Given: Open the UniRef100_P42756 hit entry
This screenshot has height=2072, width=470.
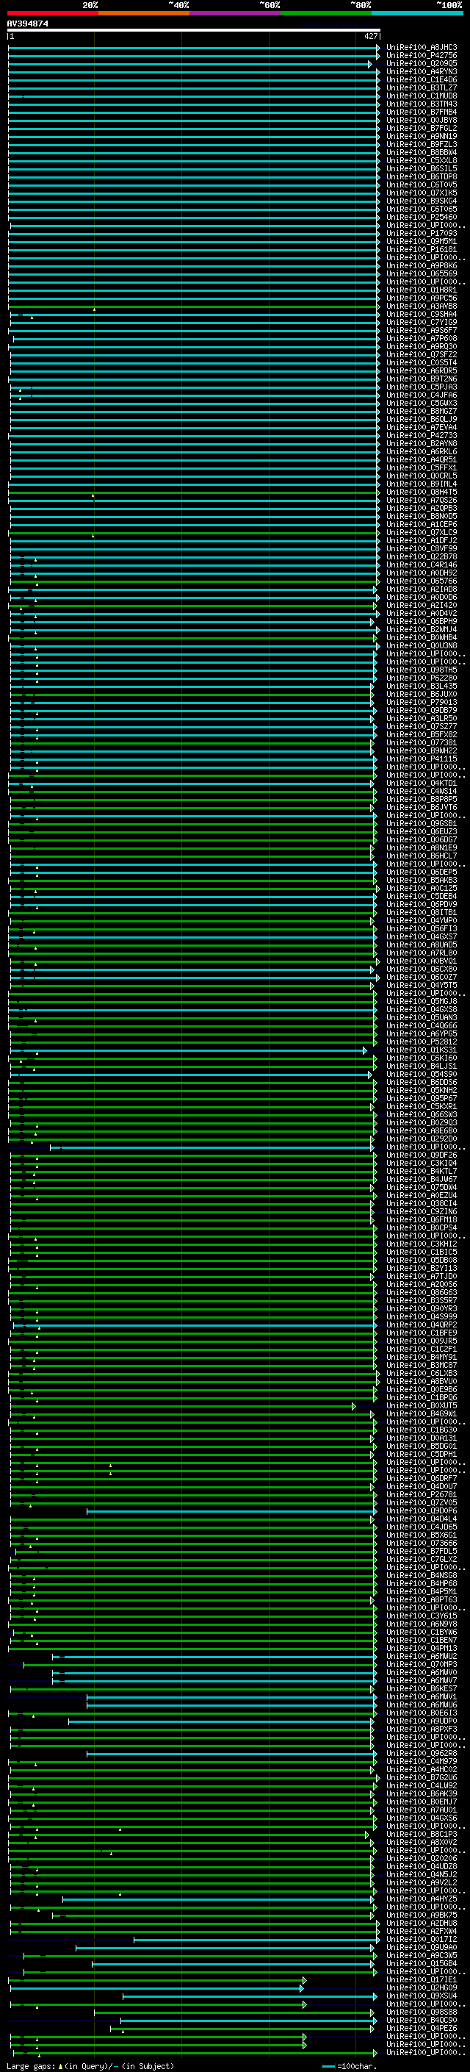Looking at the screenshot, I should tap(421, 56).
